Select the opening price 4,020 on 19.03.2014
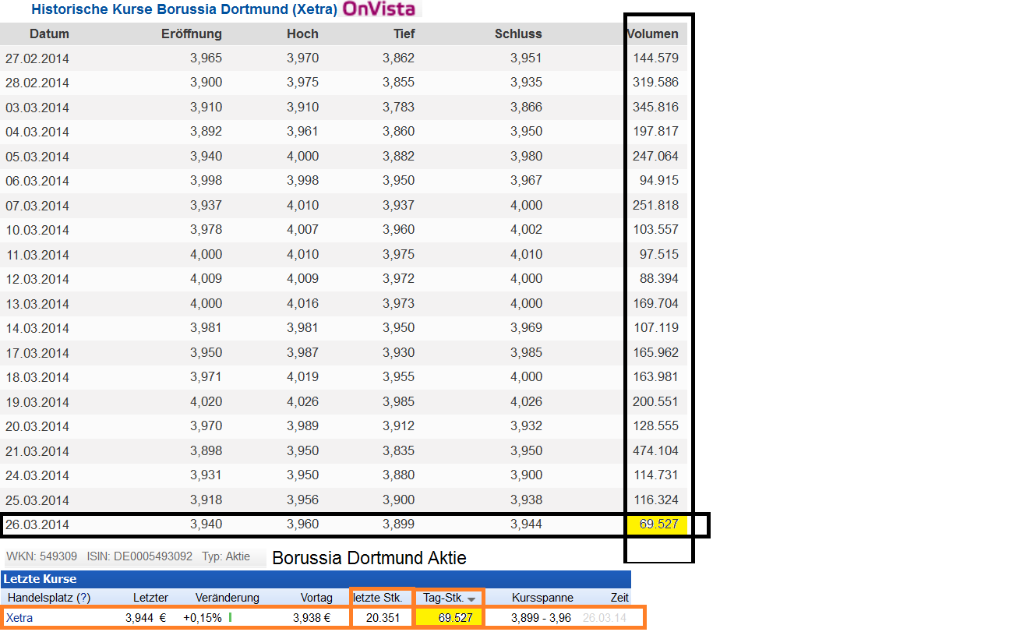Viewport: 1027px width, 632px height. pyautogui.click(x=206, y=401)
